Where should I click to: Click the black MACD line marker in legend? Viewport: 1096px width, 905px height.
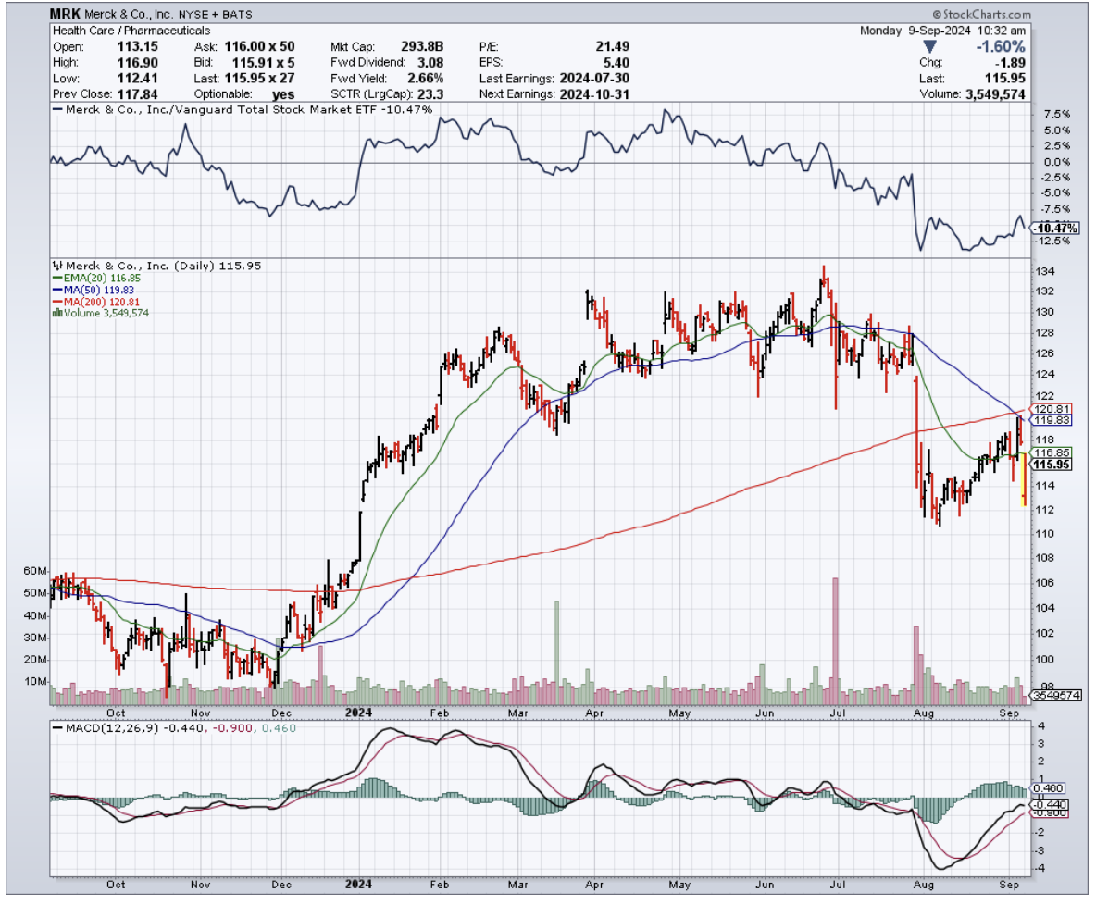58,729
